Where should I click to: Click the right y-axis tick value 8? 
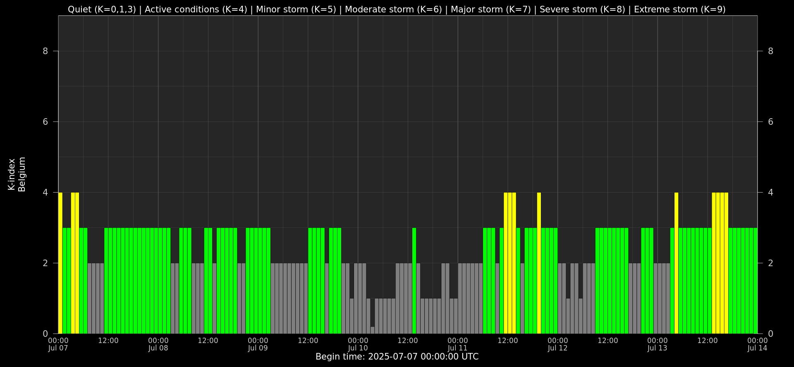click(x=770, y=51)
